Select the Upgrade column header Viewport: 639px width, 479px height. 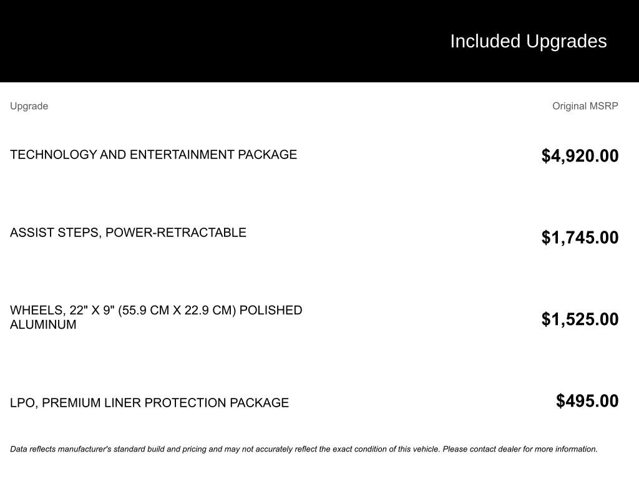29,106
